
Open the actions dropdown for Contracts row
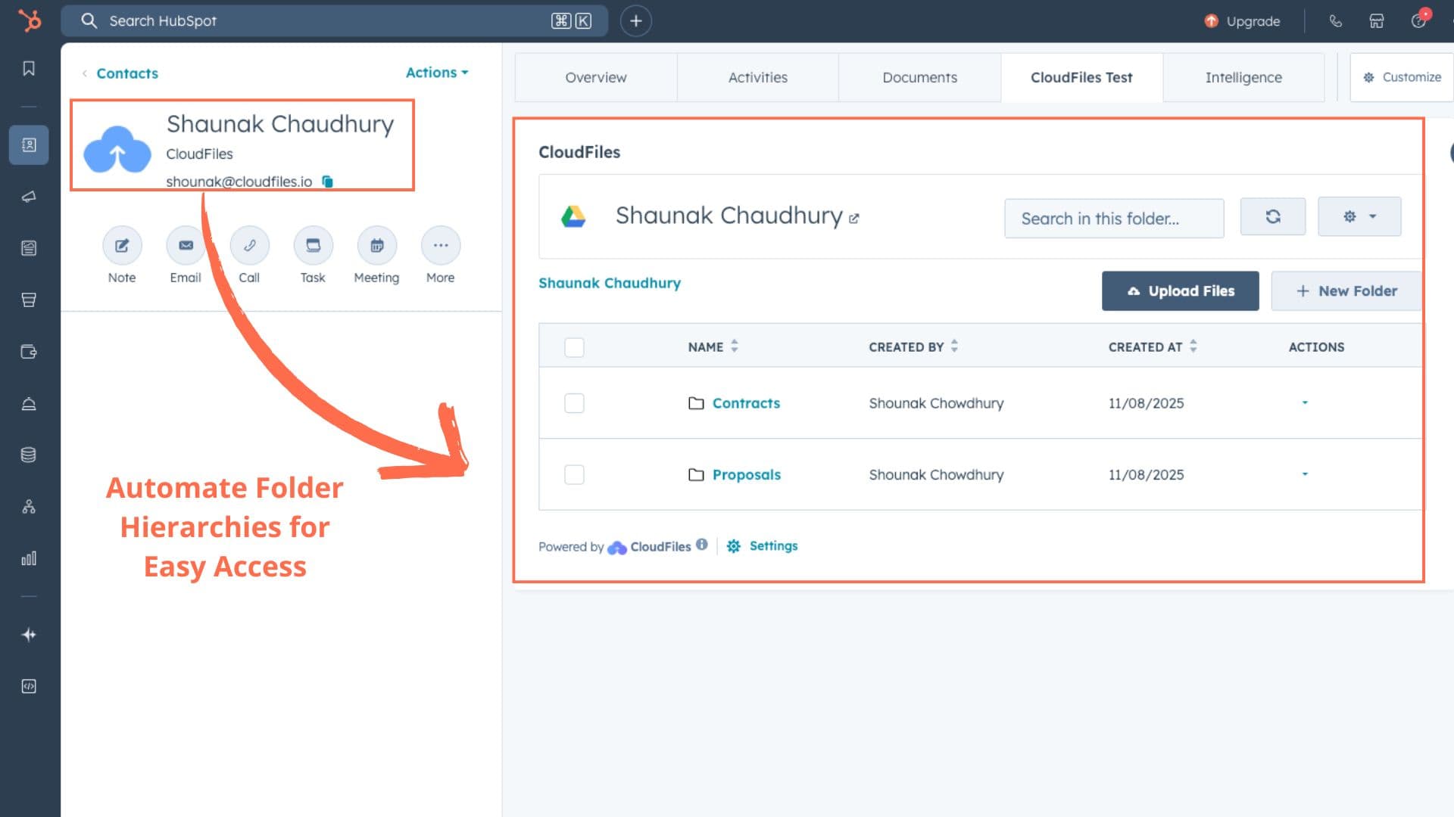(1304, 403)
